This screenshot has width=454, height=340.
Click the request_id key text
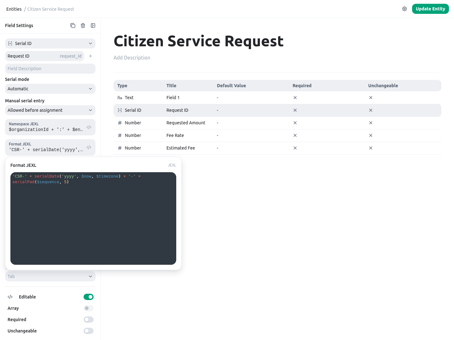pos(71,56)
